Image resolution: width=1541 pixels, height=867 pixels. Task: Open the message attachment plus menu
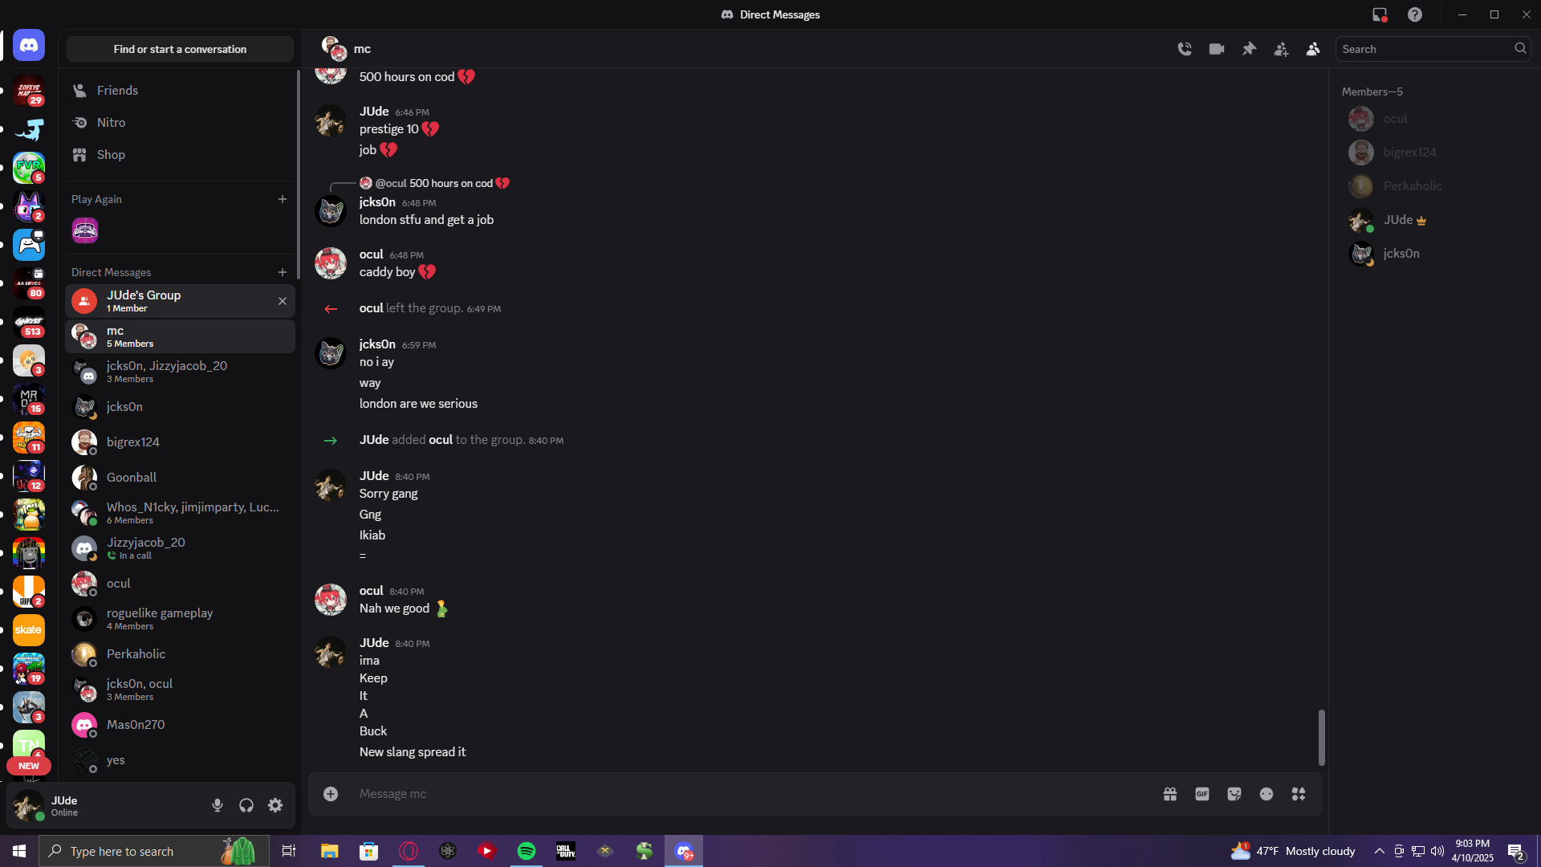click(331, 794)
